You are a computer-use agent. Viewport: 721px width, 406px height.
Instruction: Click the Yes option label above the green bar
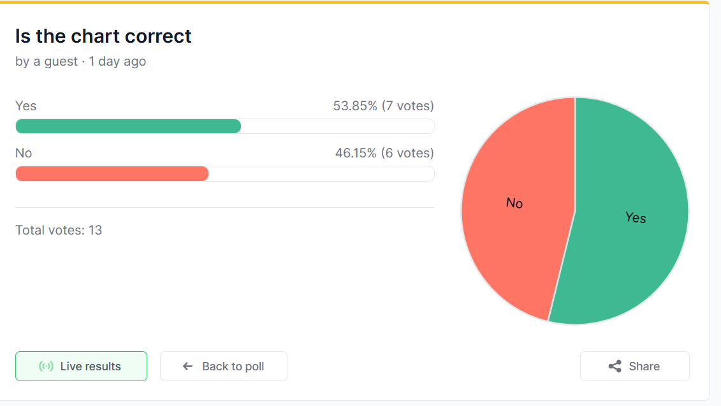click(26, 106)
